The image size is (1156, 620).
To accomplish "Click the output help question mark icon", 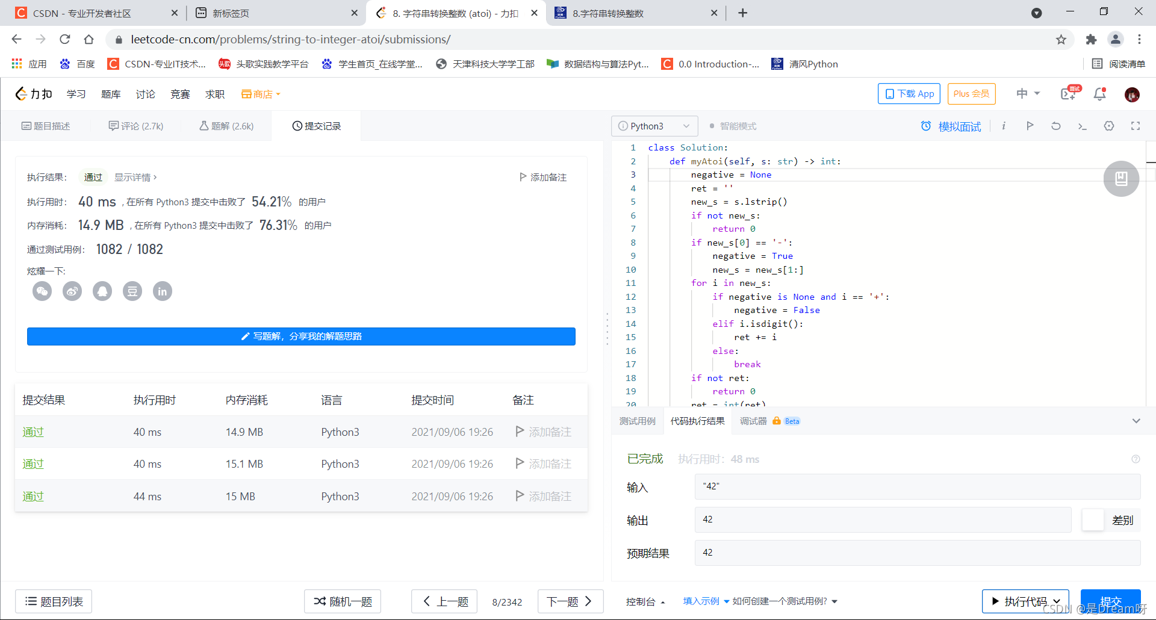I will (x=1136, y=459).
